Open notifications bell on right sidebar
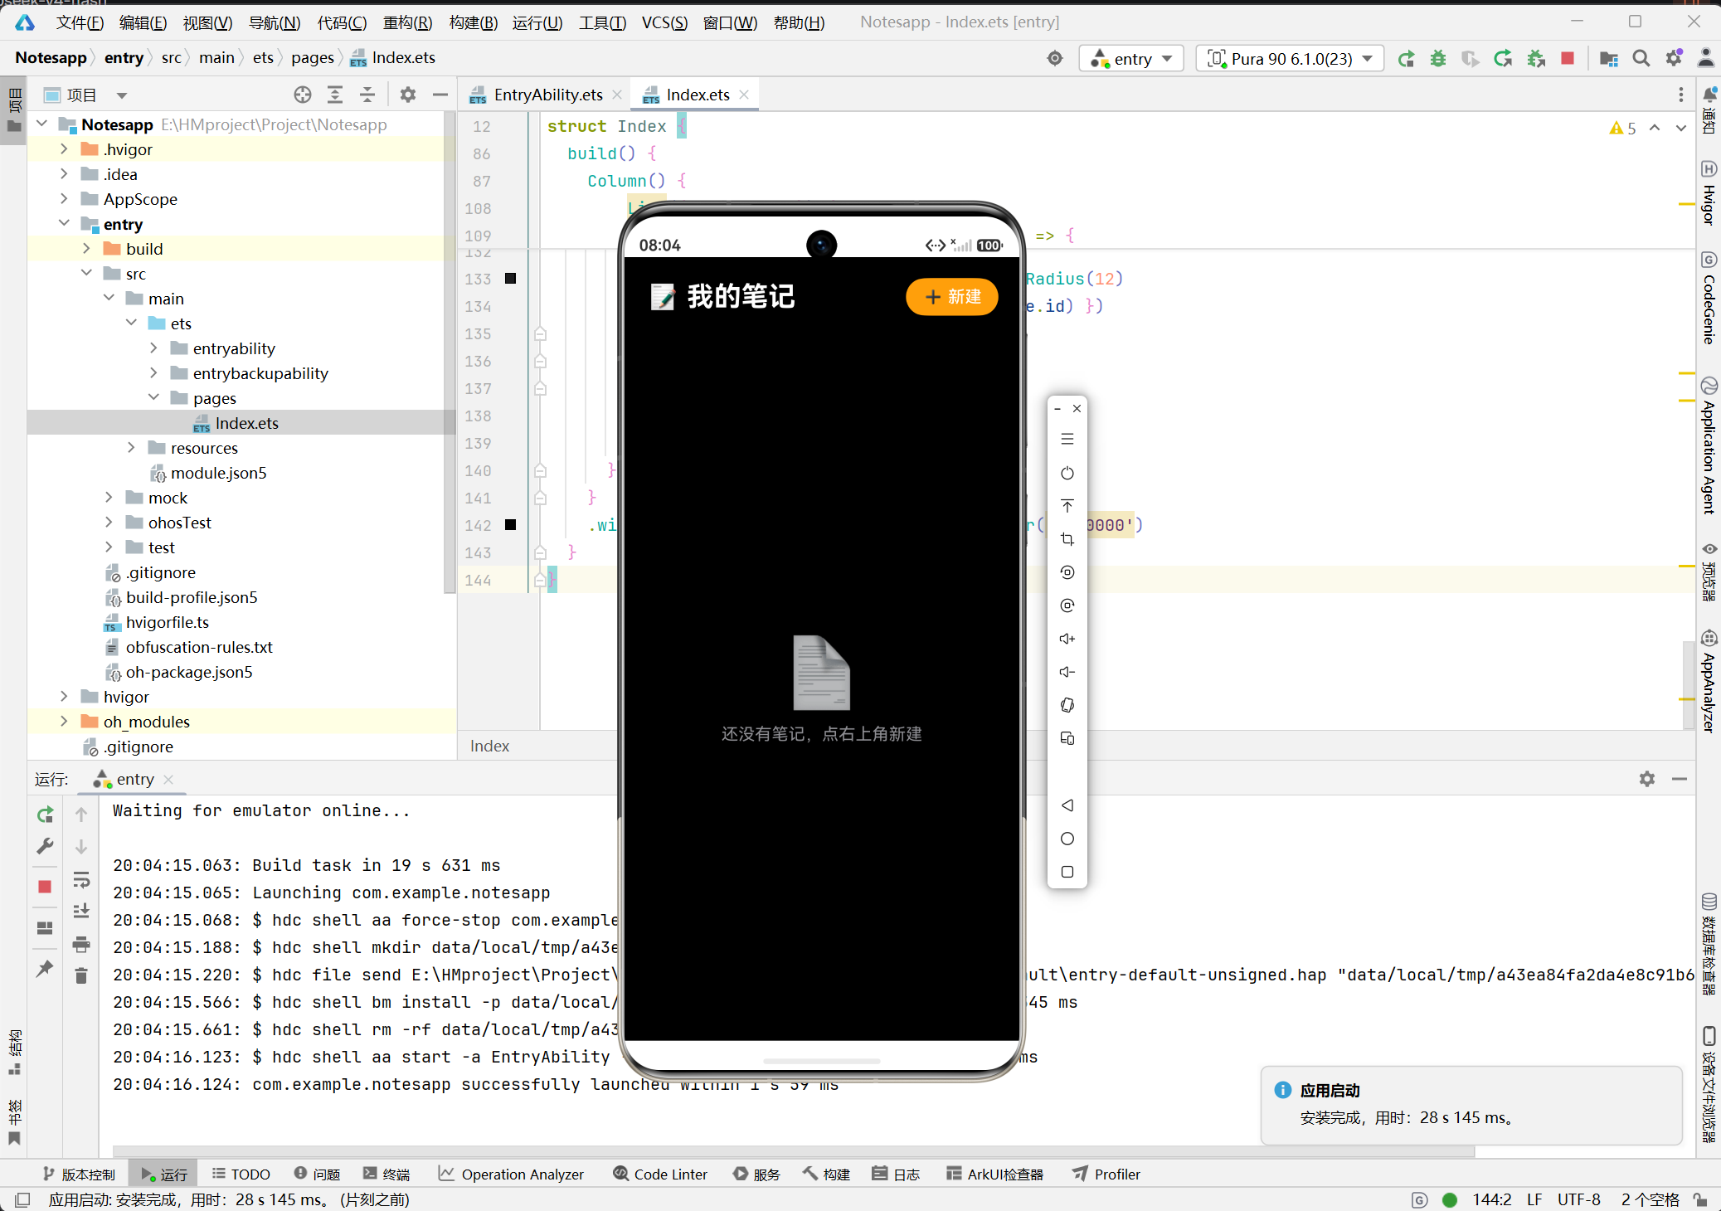Viewport: 1721px width, 1211px height. click(x=1709, y=94)
